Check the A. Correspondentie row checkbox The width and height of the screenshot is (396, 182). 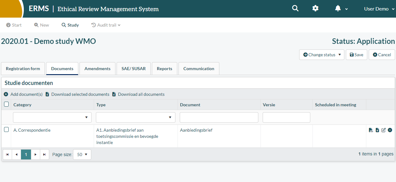coord(6,130)
